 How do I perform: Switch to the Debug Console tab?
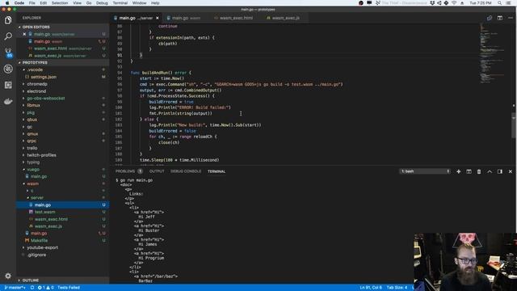point(186,171)
